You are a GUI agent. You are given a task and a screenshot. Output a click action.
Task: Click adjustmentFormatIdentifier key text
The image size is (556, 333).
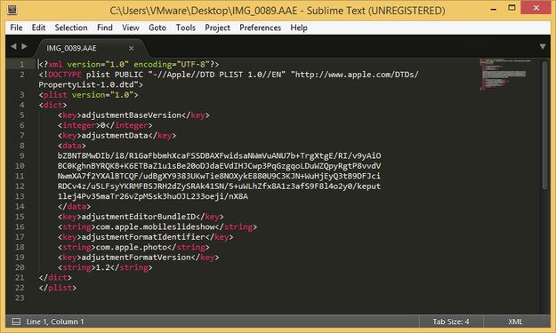(143, 237)
